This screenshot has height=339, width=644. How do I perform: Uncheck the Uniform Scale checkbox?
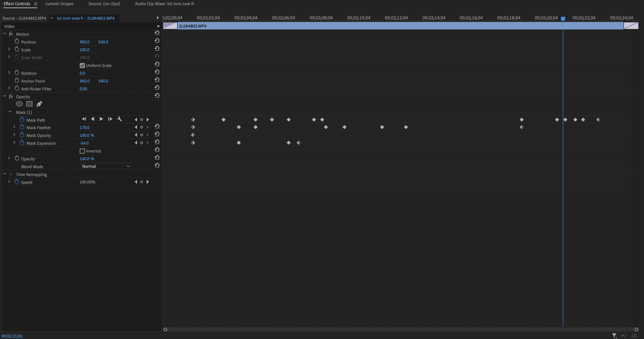click(x=82, y=65)
